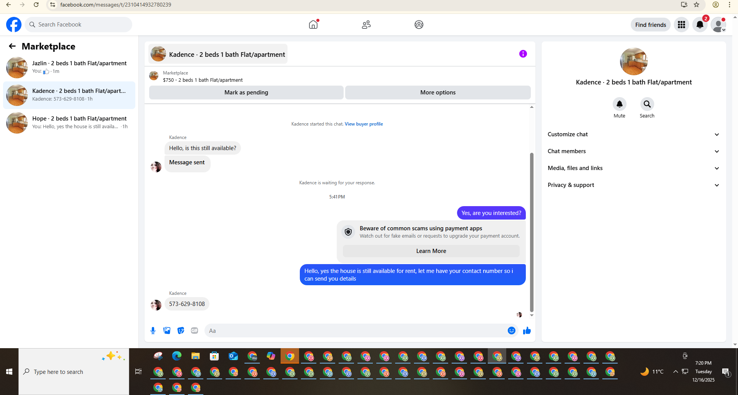Click the 573-629-8108 message bubble
The image size is (738, 395).
187,304
